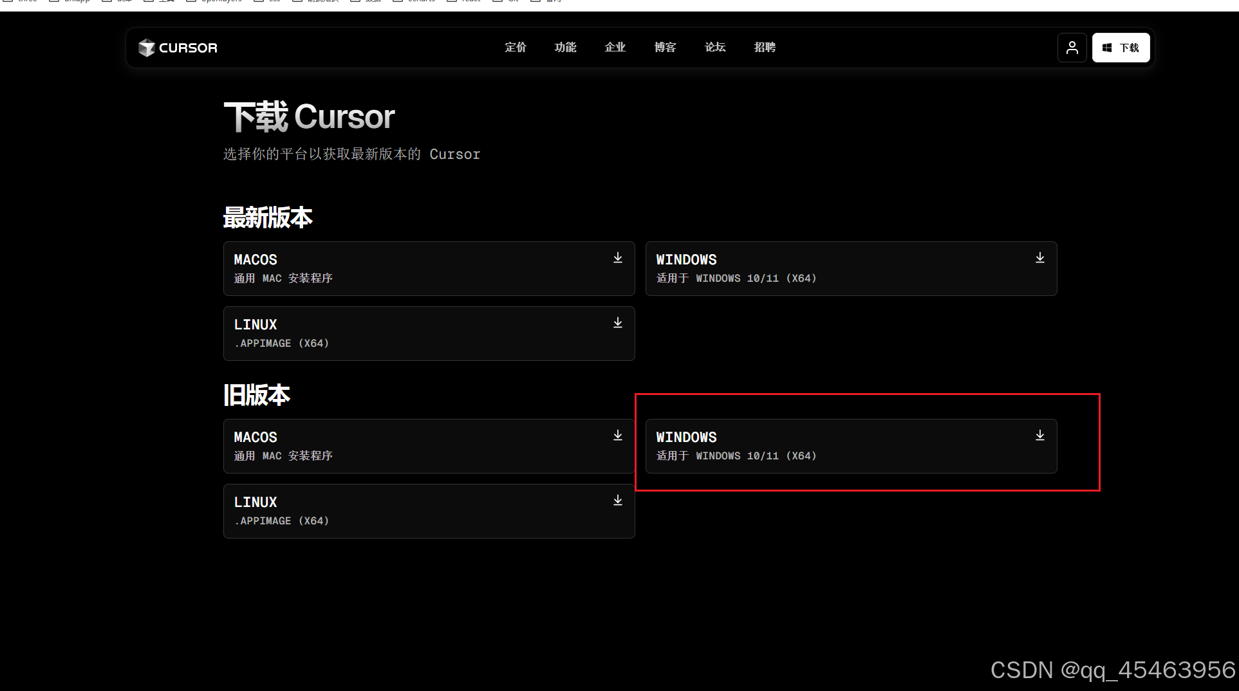Image resolution: width=1239 pixels, height=691 pixels.
Task: Click the CURSOR wordmark text
Action: coord(188,48)
